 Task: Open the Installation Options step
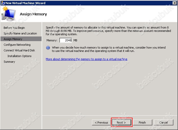coord(20,56)
